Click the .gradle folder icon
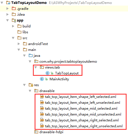This screenshot has height=134, width=128. pos(14,8)
